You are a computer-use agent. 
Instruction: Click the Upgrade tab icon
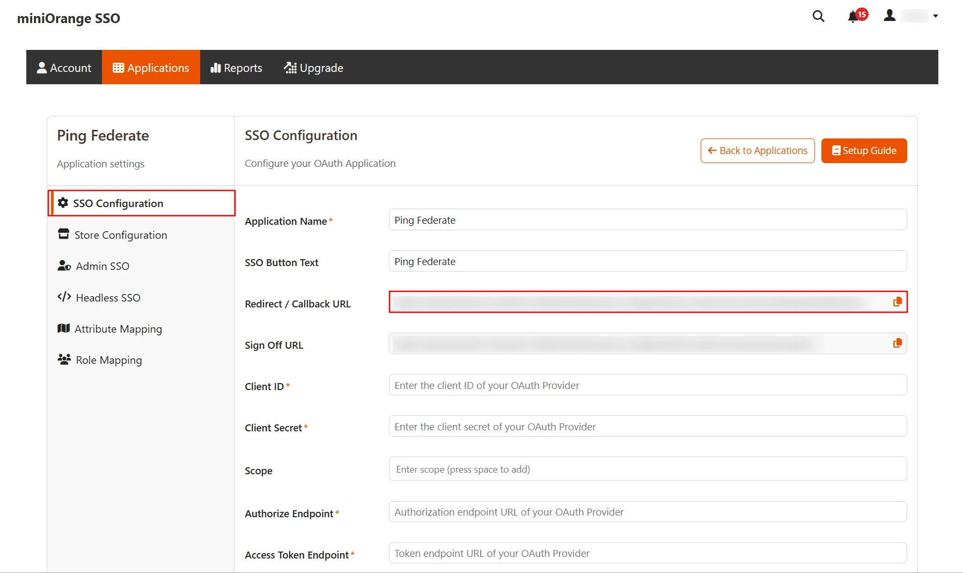290,68
